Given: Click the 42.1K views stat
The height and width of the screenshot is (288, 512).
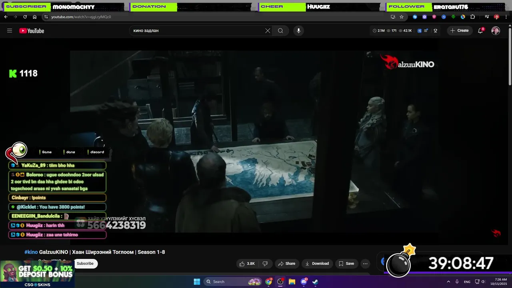Looking at the screenshot, I should coord(405,31).
